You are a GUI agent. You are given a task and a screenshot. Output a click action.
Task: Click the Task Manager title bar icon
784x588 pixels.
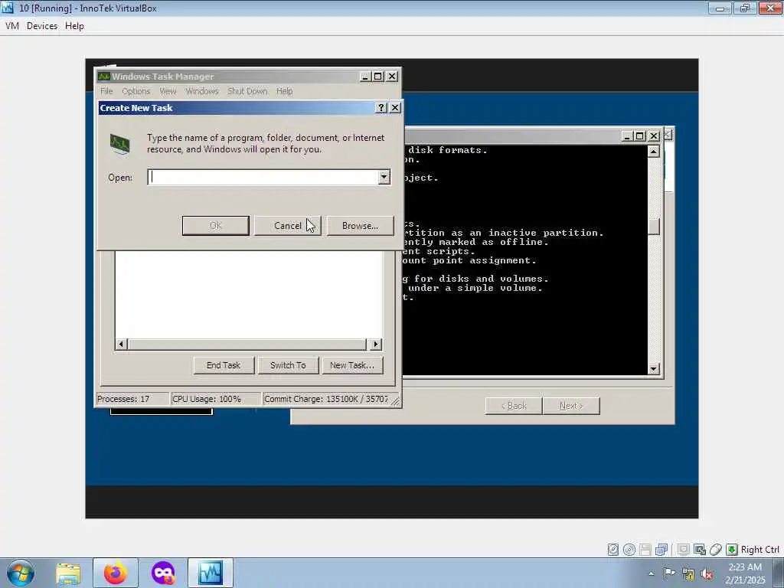pos(104,77)
